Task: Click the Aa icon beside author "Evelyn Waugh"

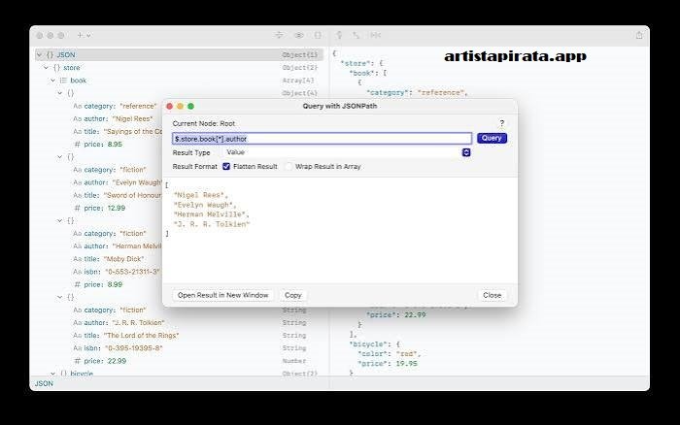Action: click(77, 182)
